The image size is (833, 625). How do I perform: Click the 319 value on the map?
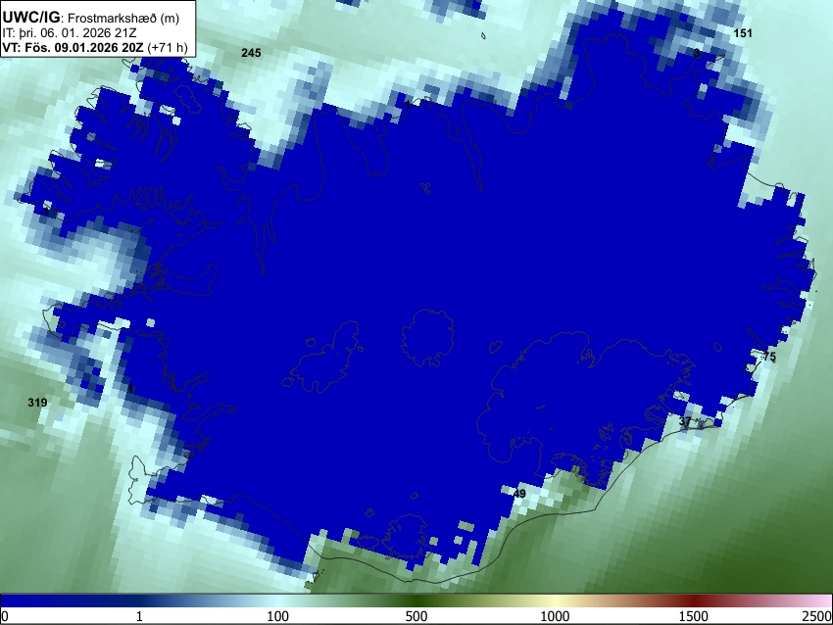click(x=37, y=403)
